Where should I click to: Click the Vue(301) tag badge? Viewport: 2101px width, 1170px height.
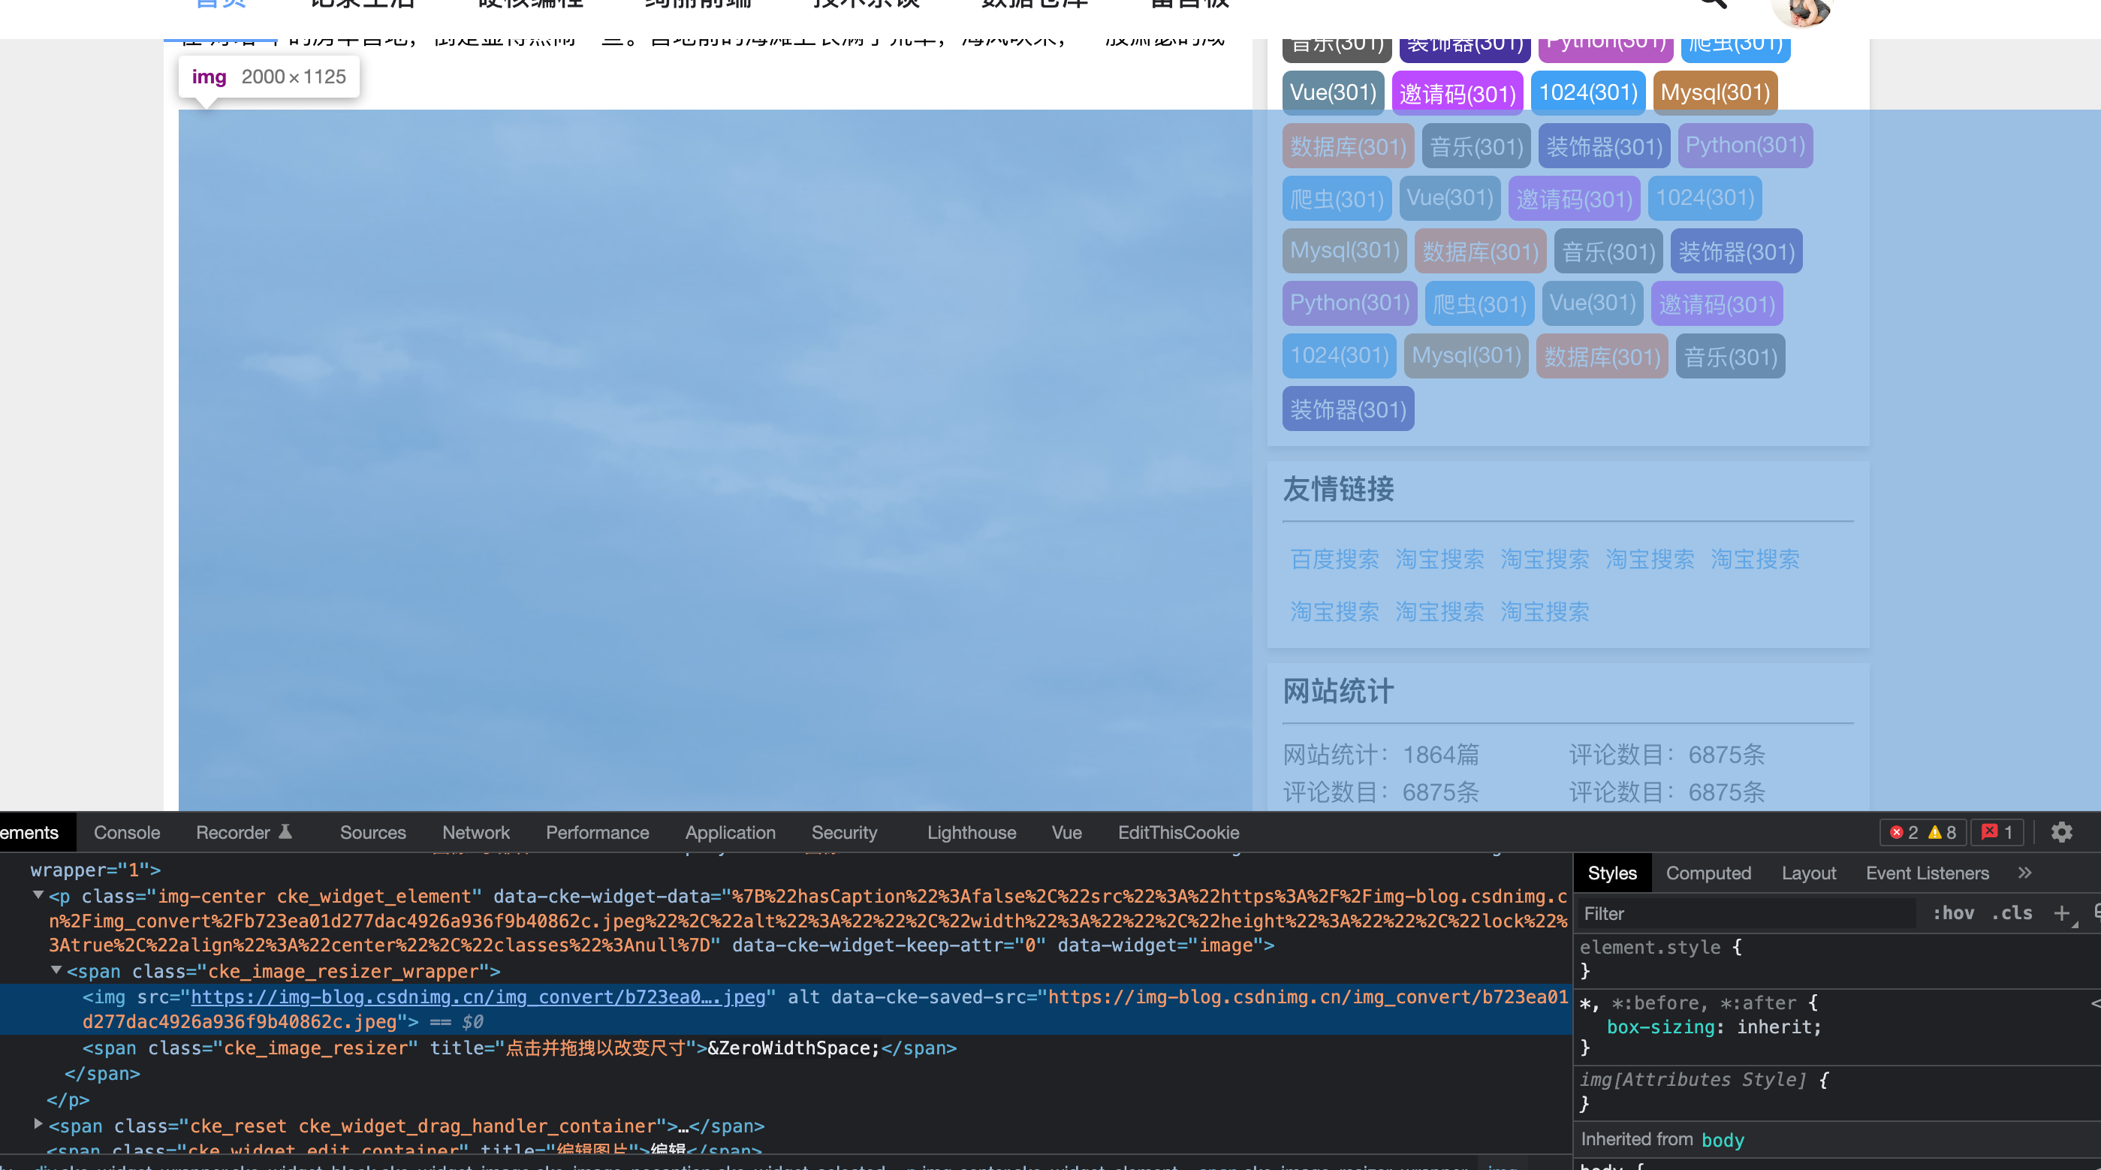click(1333, 92)
